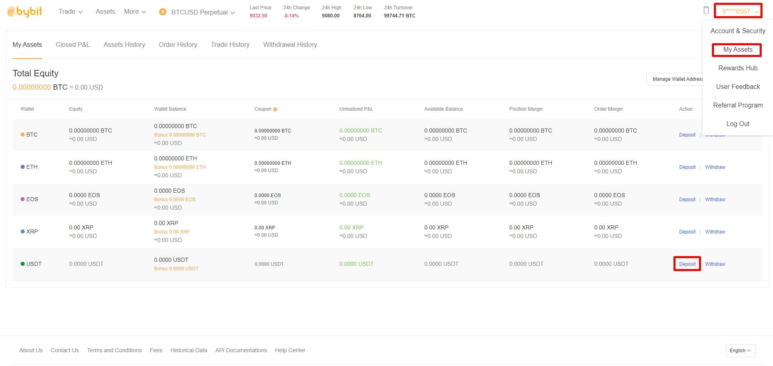Click Deposit for the BTC wallet
Screen dimensions: 773x366
[x=687, y=135]
